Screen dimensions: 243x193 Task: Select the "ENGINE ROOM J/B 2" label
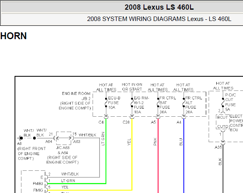click(x=76, y=96)
